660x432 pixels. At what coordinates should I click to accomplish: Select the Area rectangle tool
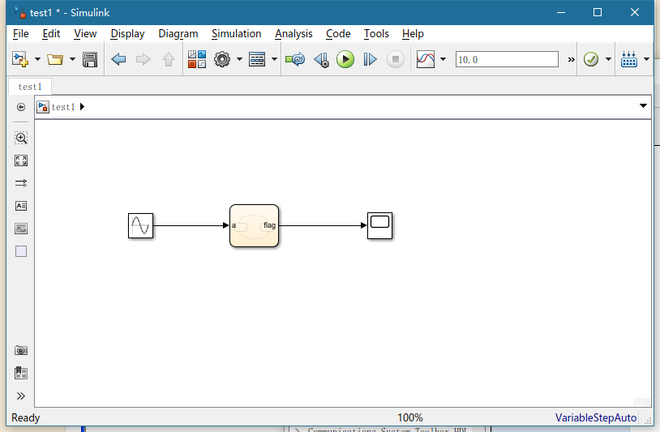pyautogui.click(x=21, y=251)
